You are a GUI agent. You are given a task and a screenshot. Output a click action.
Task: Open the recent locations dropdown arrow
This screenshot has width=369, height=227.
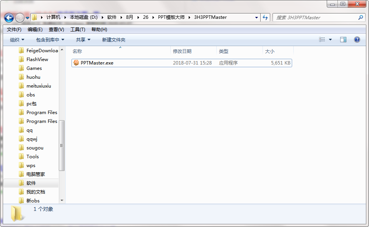[x=28, y=18]
